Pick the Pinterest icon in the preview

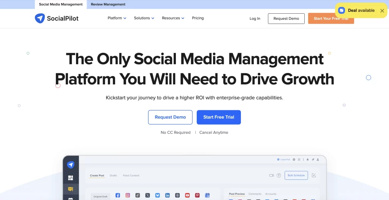(197, 195)
